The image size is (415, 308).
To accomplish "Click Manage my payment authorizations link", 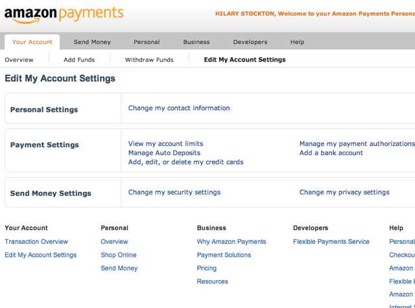I will coord(357,144).
